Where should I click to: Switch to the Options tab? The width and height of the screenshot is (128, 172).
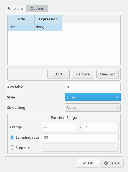point(37,8)
